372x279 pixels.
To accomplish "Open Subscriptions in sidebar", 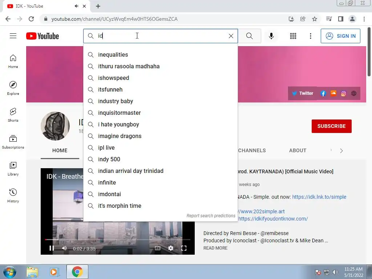I will pyautogui.click(x=13, y=142).
